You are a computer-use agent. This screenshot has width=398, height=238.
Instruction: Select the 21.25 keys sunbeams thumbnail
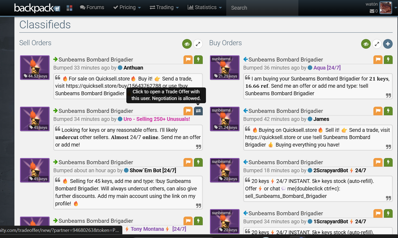[x=225, y=67]
